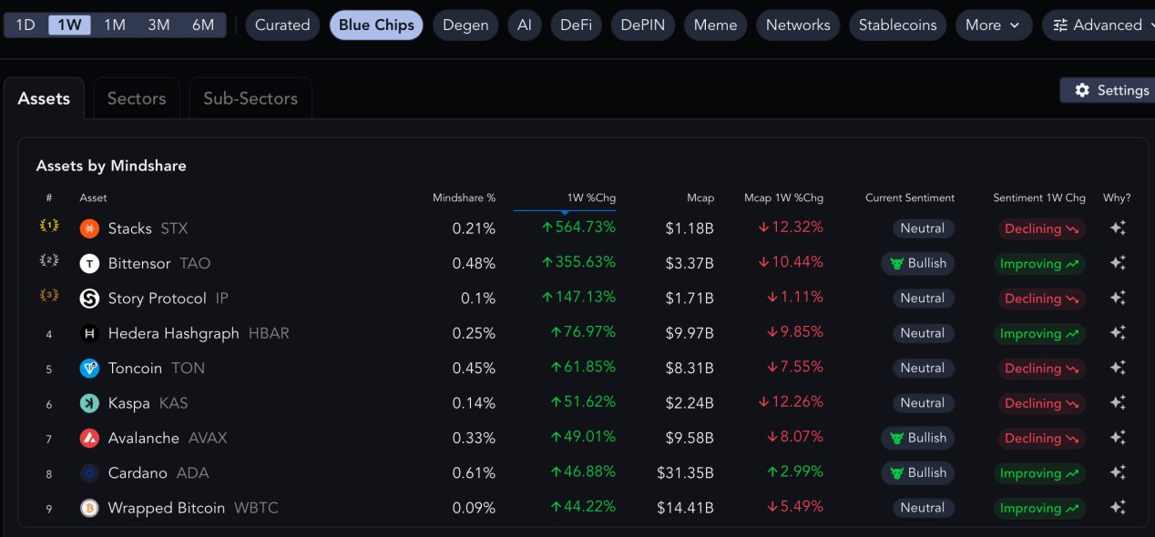Open the Why sparkle icon for Kaspa
This screenshot has width=1155, height=537.
pos(1118,403)
